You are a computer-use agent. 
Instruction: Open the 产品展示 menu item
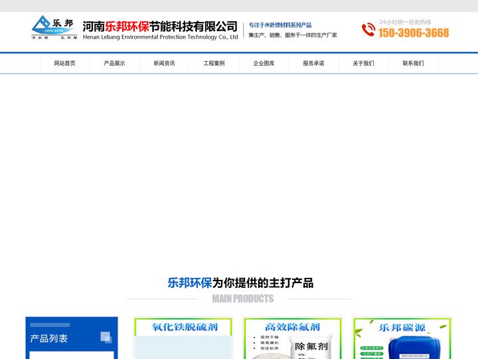coord(114,63)
